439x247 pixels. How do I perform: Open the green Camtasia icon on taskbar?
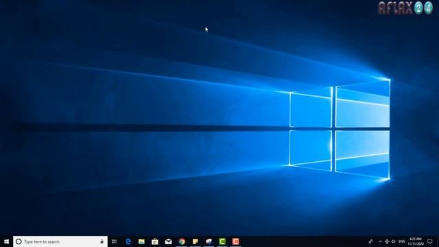click(222, 242)
